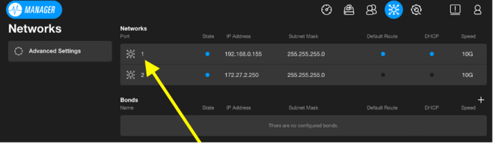
Task: Toggle DHCP indicator for port 1
Action: pyautogui.click(x=432, y=54)
